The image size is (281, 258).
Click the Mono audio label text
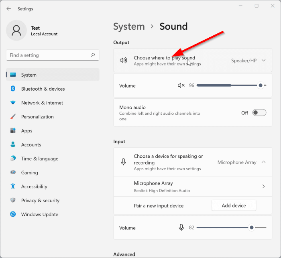pos(132,107)
